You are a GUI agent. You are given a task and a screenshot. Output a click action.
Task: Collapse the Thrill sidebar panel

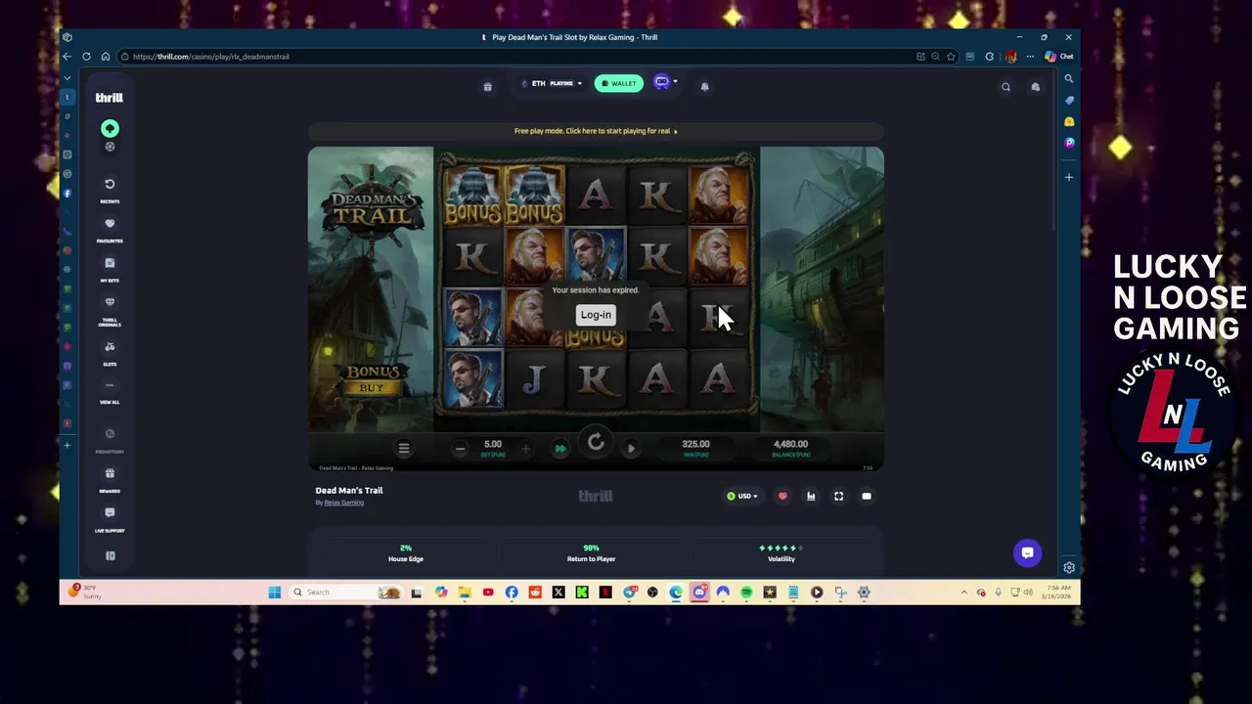point(110,555)
